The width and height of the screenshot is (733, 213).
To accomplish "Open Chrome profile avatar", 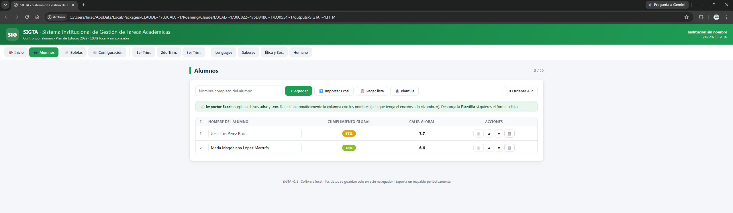I will (x=716, y=17).
